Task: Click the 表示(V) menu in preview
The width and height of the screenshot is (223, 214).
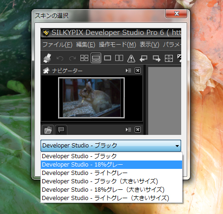Action: pyautogui.click(x=150, y=45)
